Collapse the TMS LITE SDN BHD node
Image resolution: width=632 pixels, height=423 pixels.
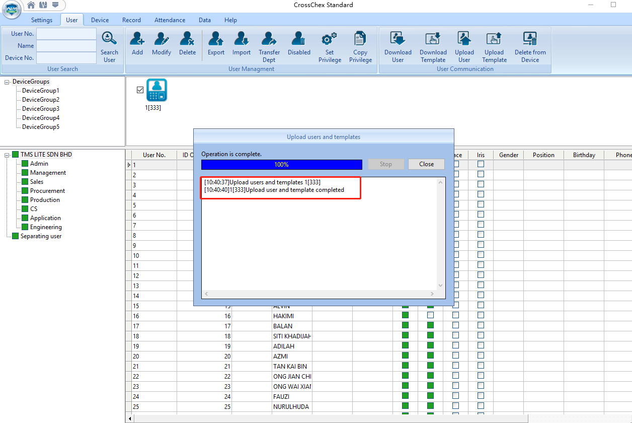point(7,155)
